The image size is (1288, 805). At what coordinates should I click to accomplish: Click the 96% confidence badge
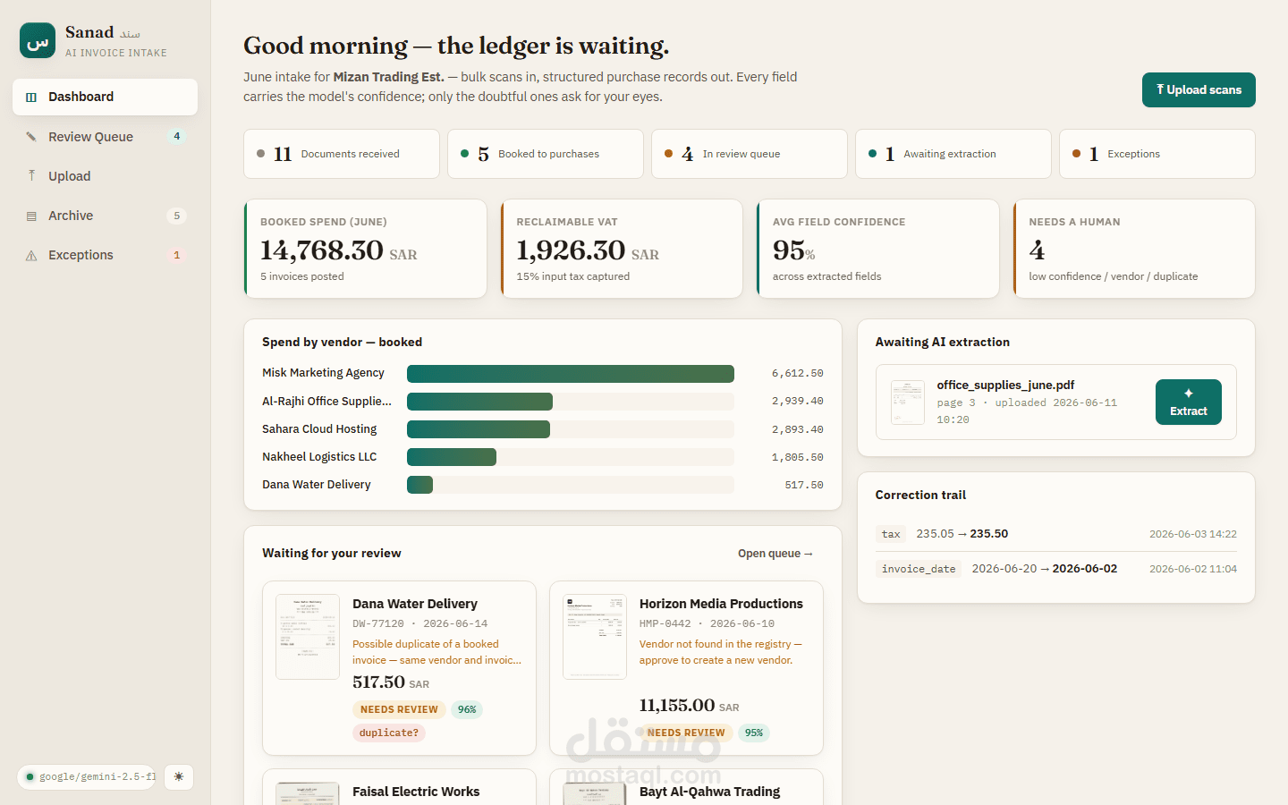click(467, 709)
